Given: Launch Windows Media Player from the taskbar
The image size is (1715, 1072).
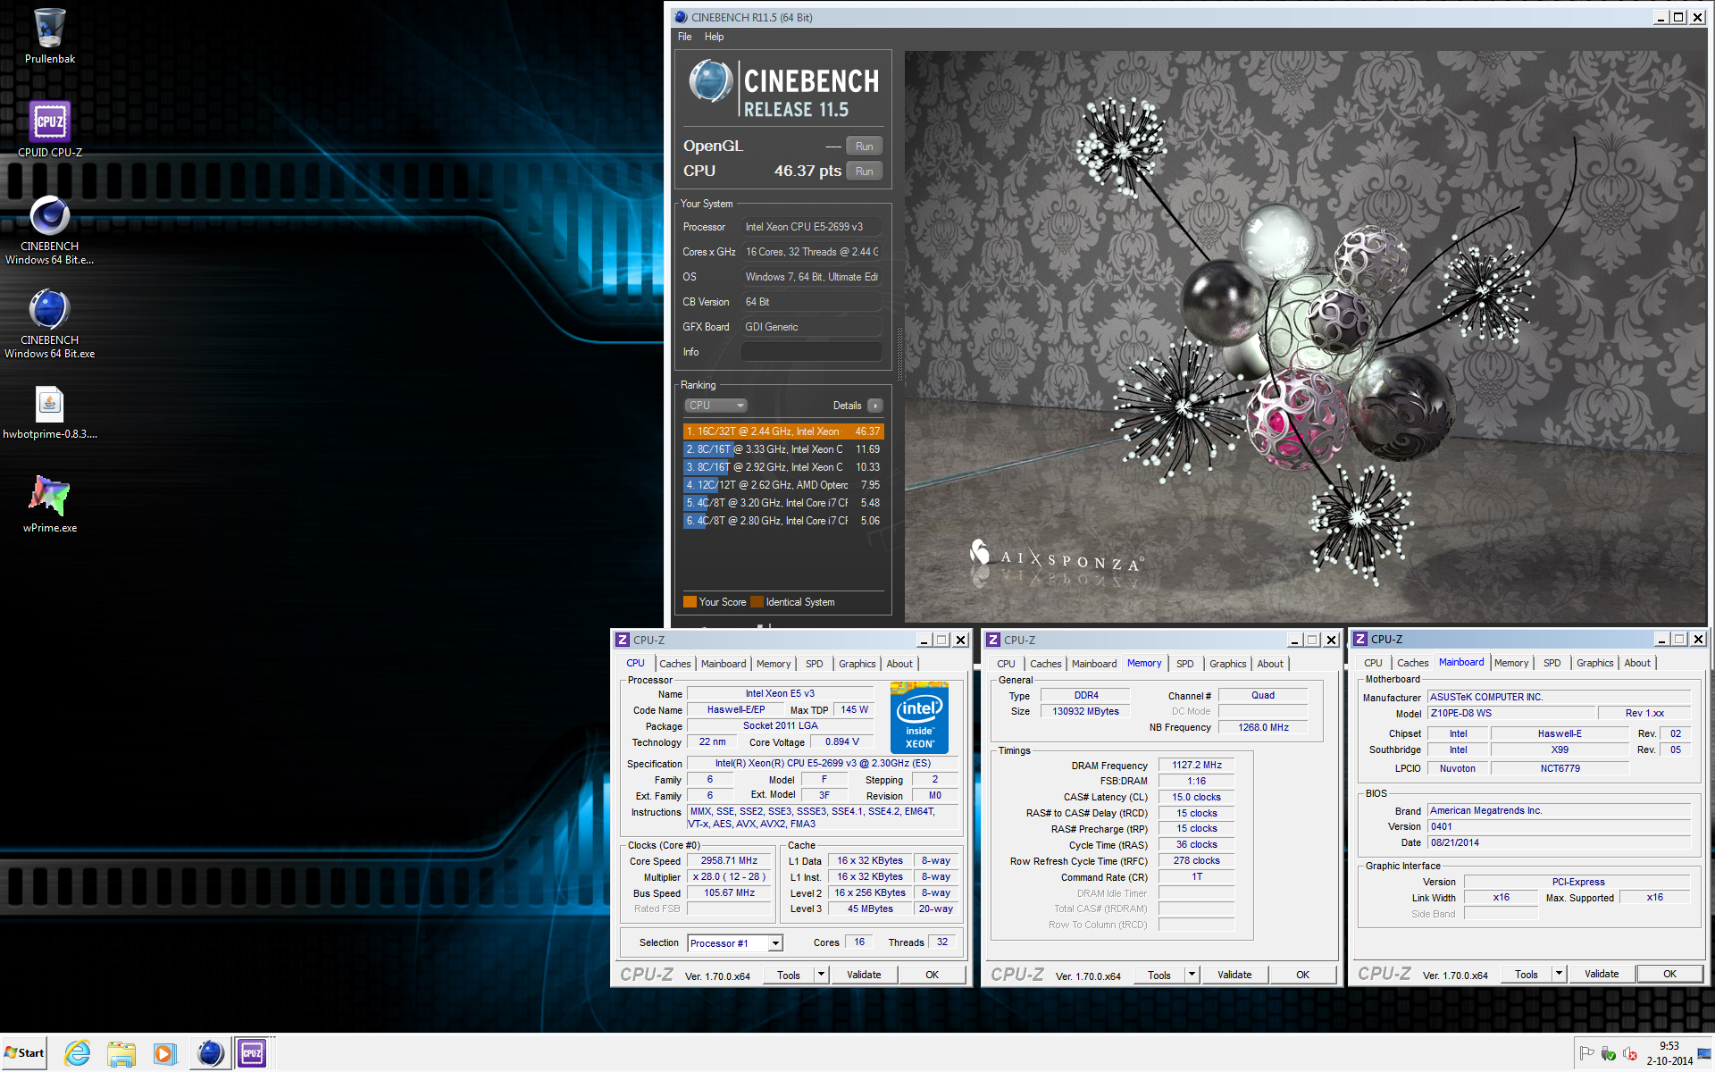Looking at the screenshot, I should tap(163, 1053).
